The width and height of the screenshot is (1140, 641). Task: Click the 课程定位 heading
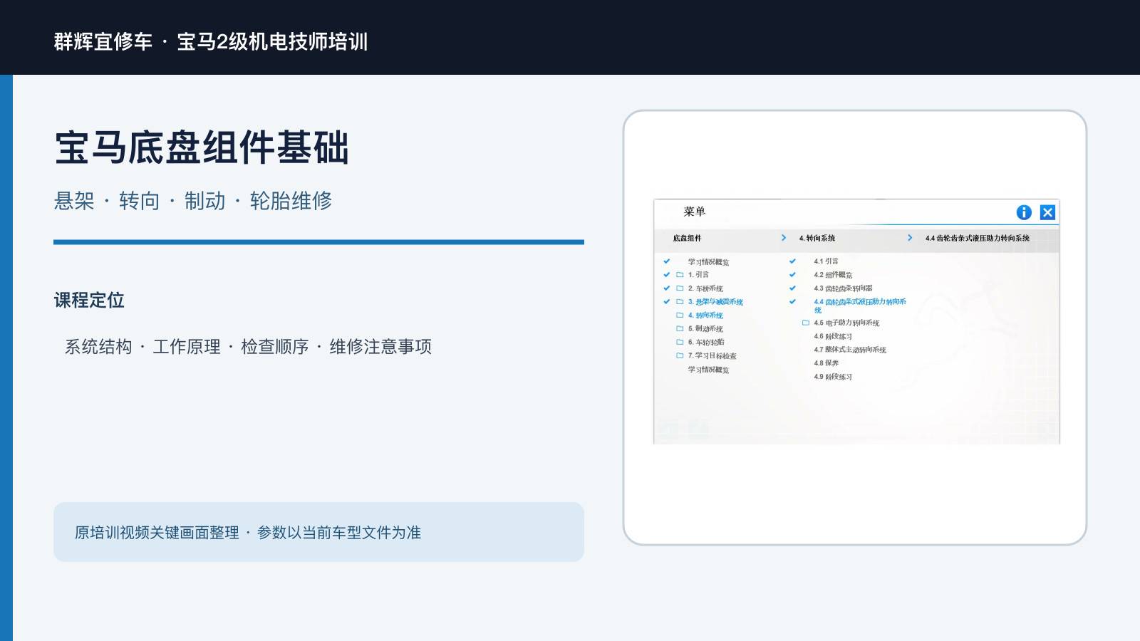click(x=89, y=301)
